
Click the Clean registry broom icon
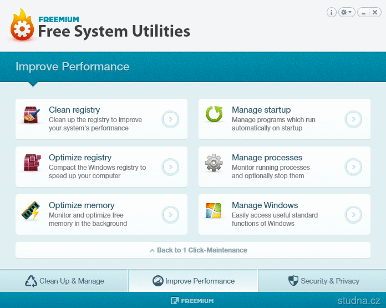tap(32, 115)
